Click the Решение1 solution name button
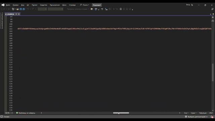The width and height of the screenshot is (215, 121). click(x=97, y=5)
